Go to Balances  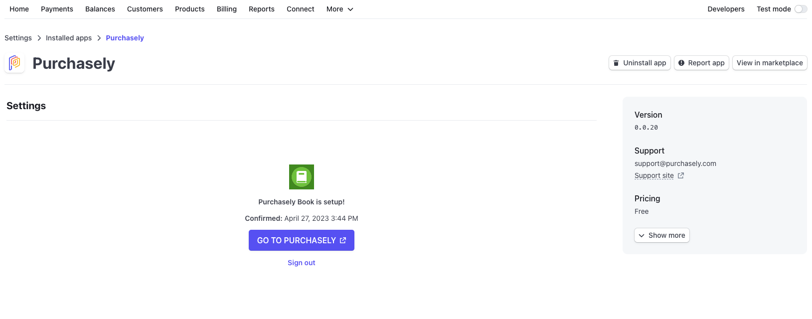point(100,9)
